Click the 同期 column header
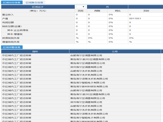 point(97,11)
